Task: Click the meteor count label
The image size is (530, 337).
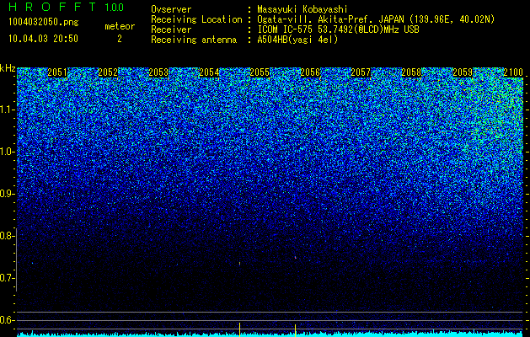Action: click(x=120, y=26)
